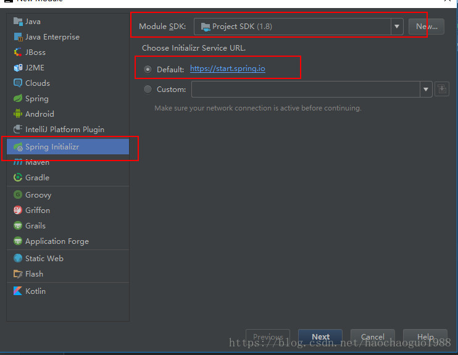458x355 pixels.
Task: Select Application Forge entry
Action: (x=68, y=241)
